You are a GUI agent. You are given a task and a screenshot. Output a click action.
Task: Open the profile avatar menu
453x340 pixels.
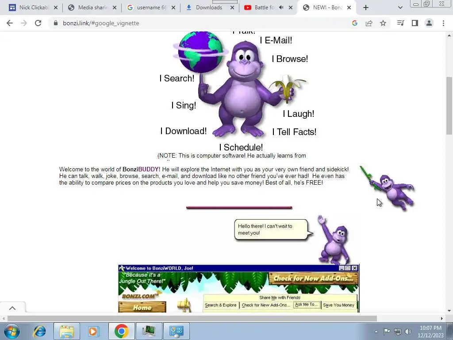(429, 23)
